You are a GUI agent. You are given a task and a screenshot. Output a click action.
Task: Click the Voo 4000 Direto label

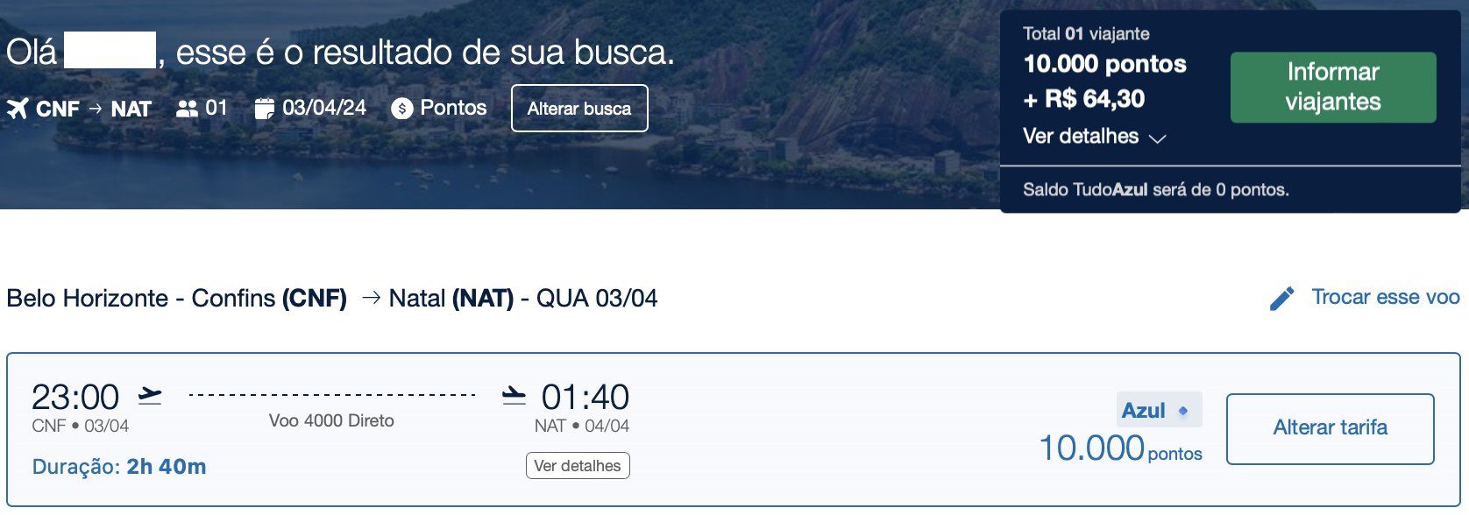pyautogui.click(x=331, y=420)
